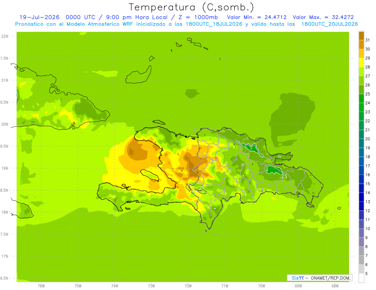Click the "68W" longitude label
Screen dimensions: 376x290
click(x=335, y=286)
